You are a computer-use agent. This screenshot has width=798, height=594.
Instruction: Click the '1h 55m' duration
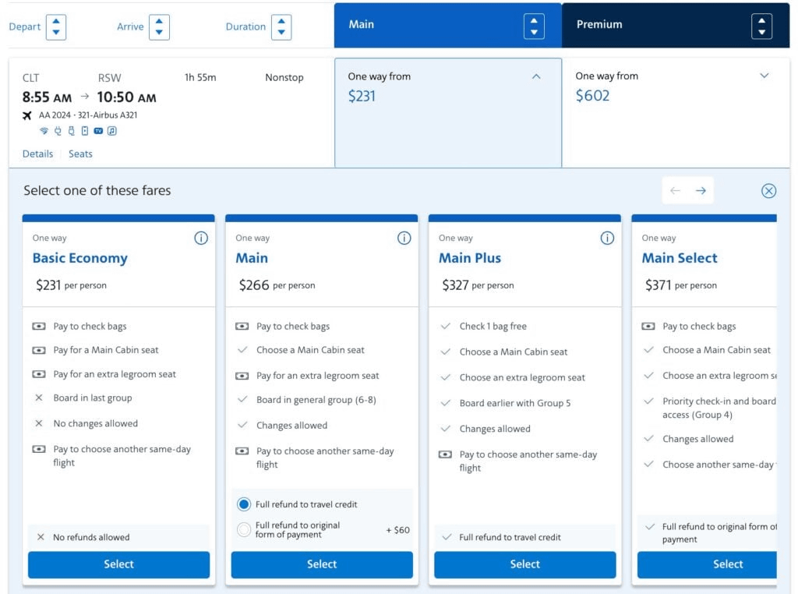[200, 77]
